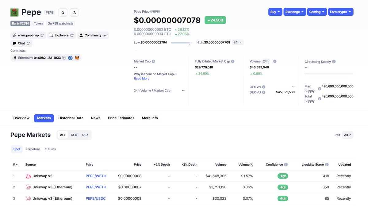This screenshot has height=212, width=368.
Task: Switch to the Markets tab
Action: (44, 118)
